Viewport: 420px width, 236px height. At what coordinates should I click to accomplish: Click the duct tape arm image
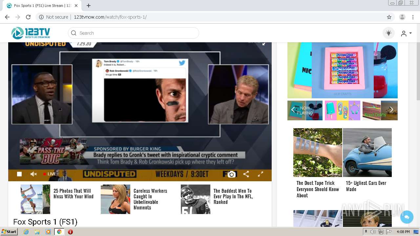click(318, 152)
